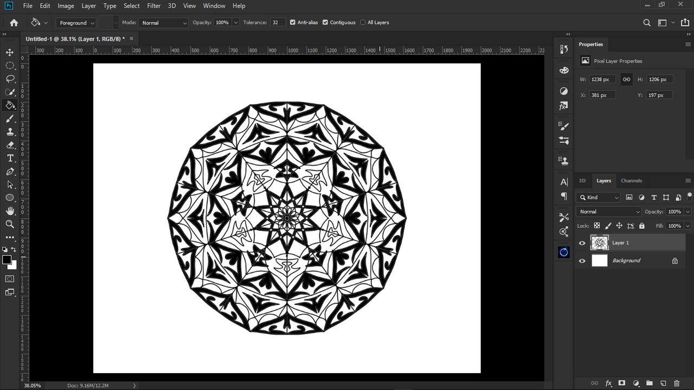Open the Mode dropdown set to Normal

coord(163,23)
